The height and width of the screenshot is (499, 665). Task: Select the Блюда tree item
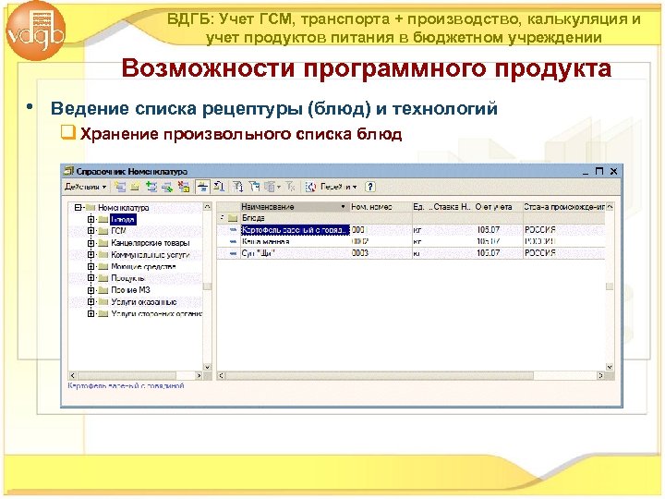[x=123, y=219]
